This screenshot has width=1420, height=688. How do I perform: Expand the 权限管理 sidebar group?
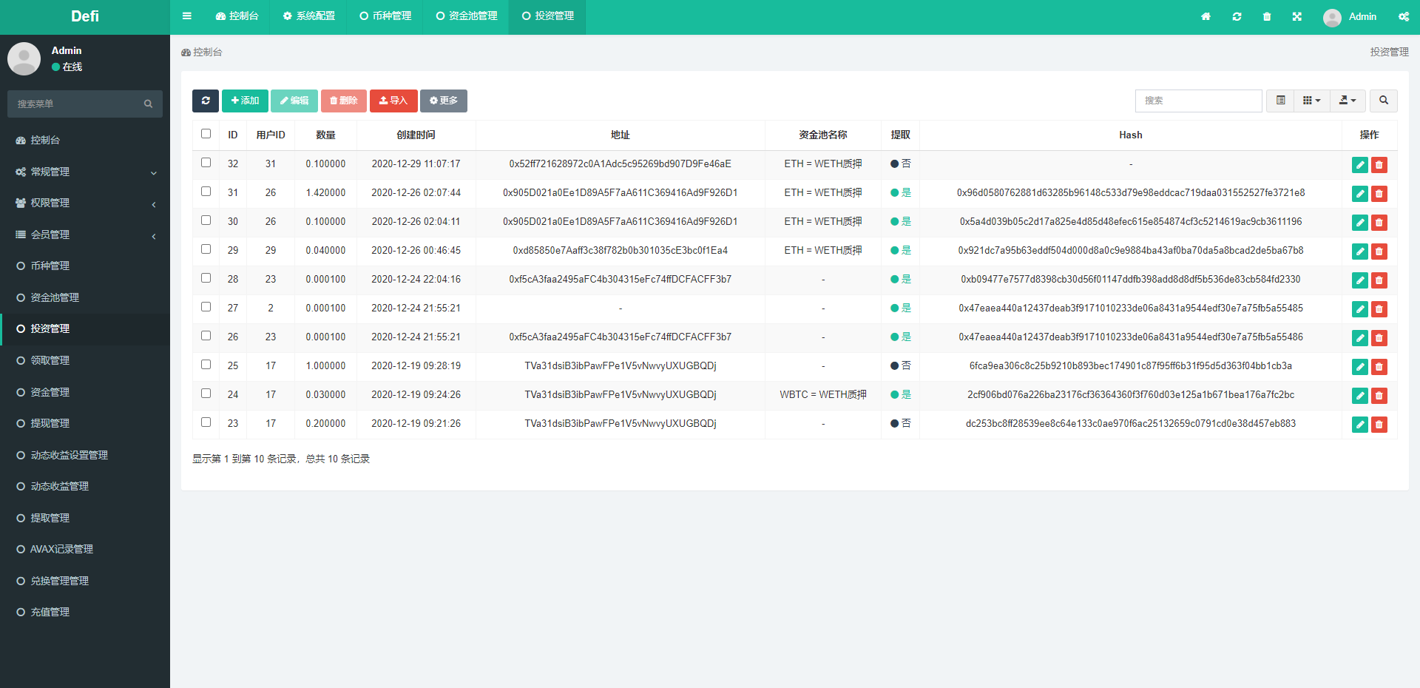click(85, 203)
